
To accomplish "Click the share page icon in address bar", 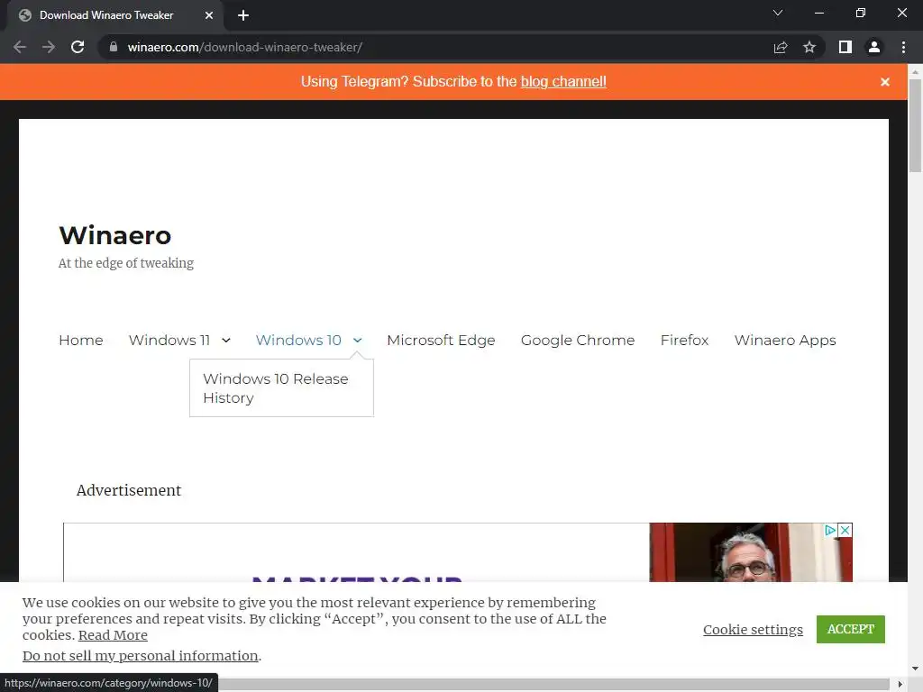I will coord(781,47).
